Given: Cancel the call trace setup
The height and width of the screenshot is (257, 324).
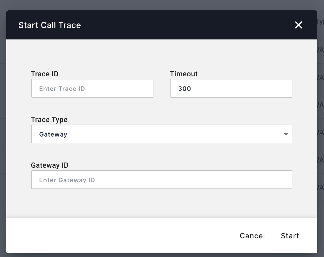Looking at the screenshot, I should (252, 236).
